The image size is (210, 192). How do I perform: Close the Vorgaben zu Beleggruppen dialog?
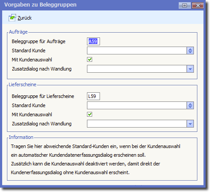click(198, 6)
